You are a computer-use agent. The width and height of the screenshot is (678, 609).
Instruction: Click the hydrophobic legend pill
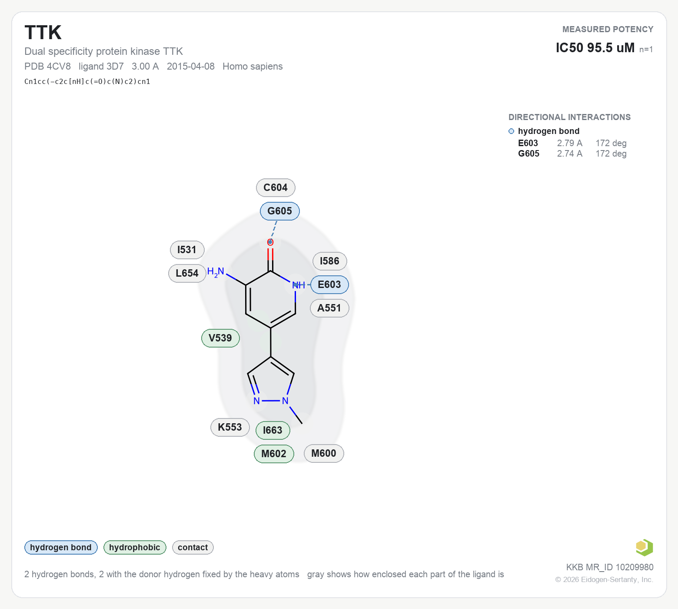pos(135,547)
